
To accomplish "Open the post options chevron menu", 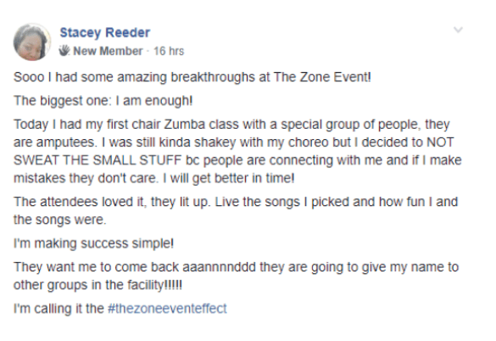I will click(x=458, y=30).
